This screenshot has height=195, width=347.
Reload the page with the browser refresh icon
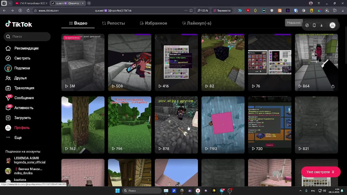pyautogui.click(x=28, y=11)
